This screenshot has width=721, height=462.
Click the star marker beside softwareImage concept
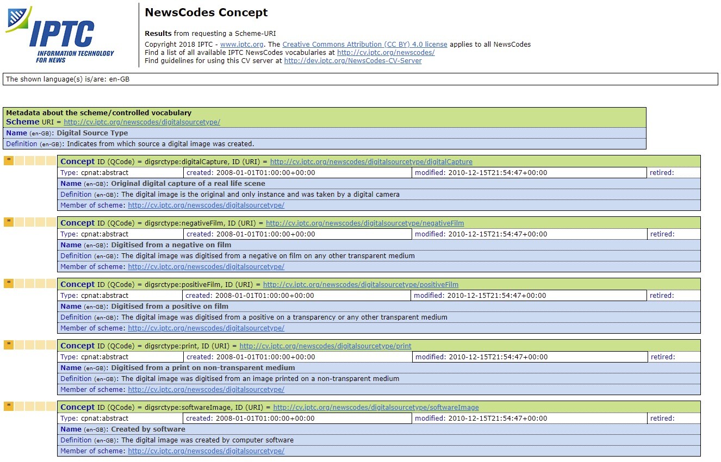click(9, 406)
